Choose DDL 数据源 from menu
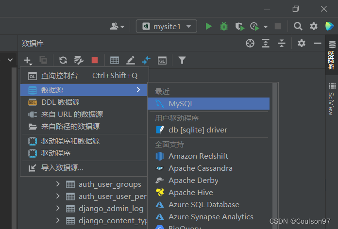Screen dimensions: 338x229 (x=84, y=102)
